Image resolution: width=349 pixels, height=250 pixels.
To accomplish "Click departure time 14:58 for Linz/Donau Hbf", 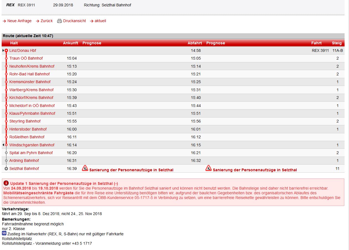I will [196, 50].
